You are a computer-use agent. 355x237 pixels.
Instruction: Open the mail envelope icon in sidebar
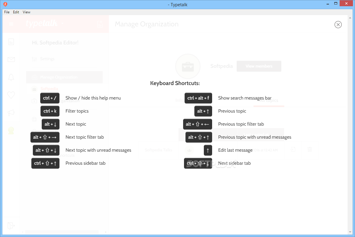pyautogui.click(x=11, y=60)
